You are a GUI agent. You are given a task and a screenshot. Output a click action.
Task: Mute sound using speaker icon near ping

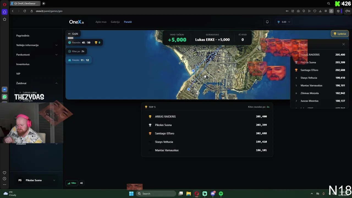point(81,183)
